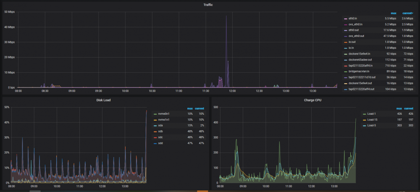This screenshot has height=192, width=420.
Task: Open color picker for Load-5 series
Action: [x=364, y=126]
